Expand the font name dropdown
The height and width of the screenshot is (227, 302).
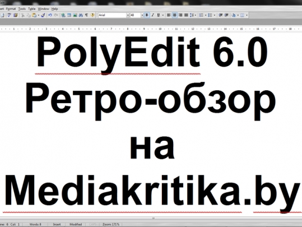click(x=128, y=15)
